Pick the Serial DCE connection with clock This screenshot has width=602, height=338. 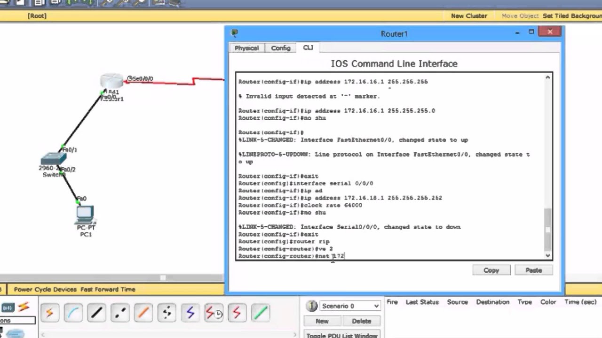tap(214, 312)
